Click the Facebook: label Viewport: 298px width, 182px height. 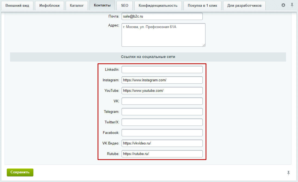tap(111, 133)
